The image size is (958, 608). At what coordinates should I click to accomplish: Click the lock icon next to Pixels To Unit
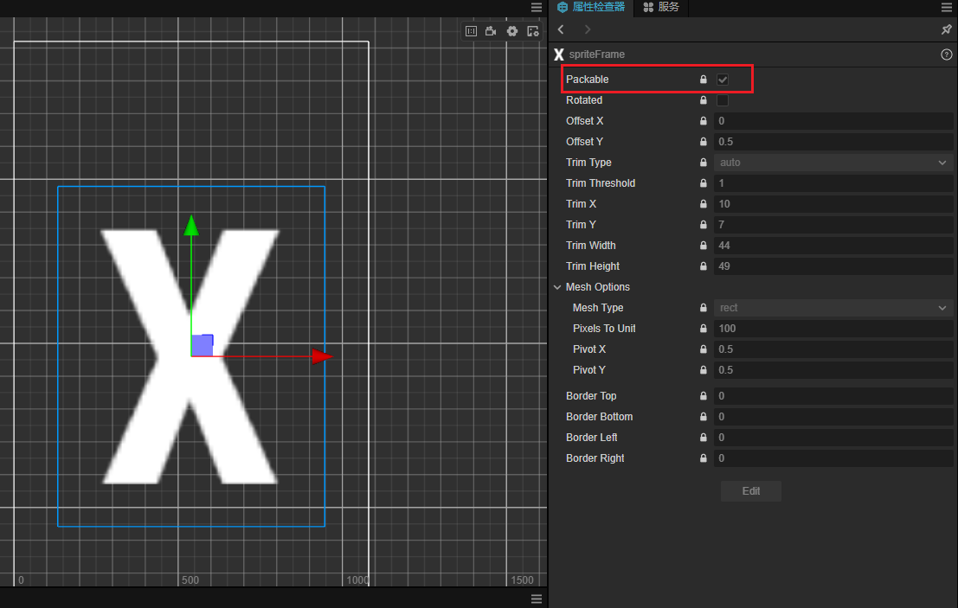(x=704, y=329)
